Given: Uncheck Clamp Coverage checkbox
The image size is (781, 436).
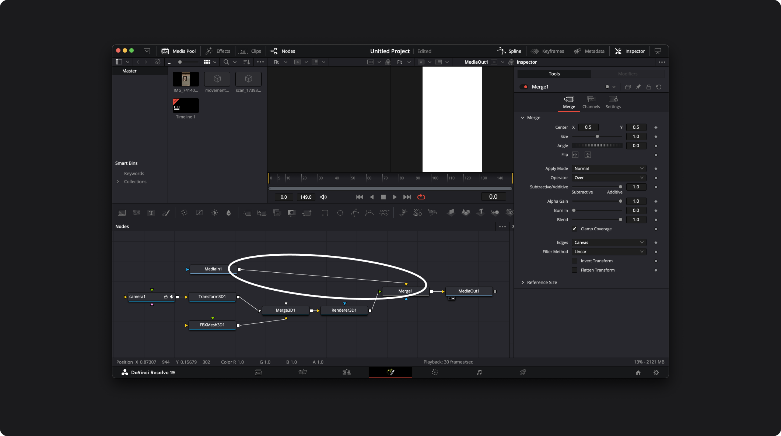Looking at the screenshot, I should point(574,228).
